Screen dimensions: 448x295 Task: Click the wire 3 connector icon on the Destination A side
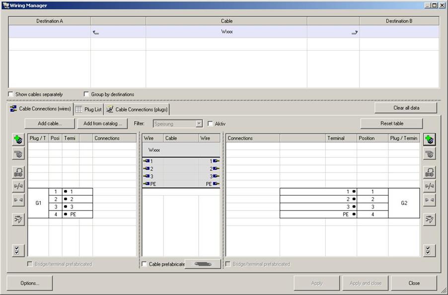coord(147,176)
